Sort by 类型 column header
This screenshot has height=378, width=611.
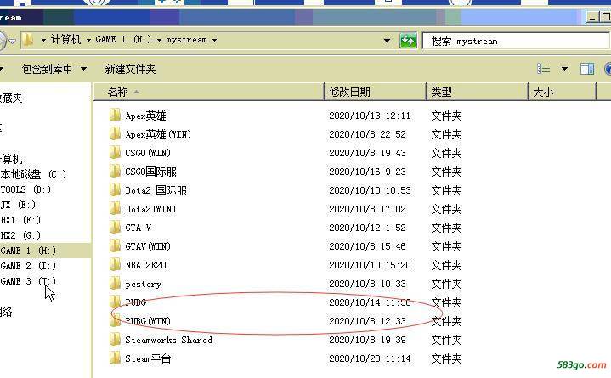tap(478, 92)
